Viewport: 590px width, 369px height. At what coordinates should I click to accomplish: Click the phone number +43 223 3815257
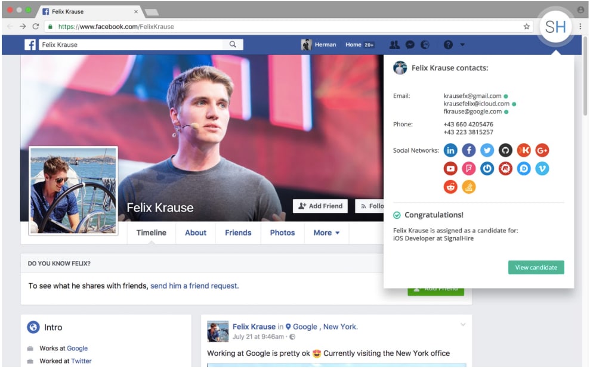click(468, 132)
